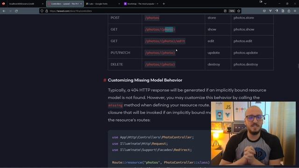Click the Vue devtools extension icon

(271, 11)
